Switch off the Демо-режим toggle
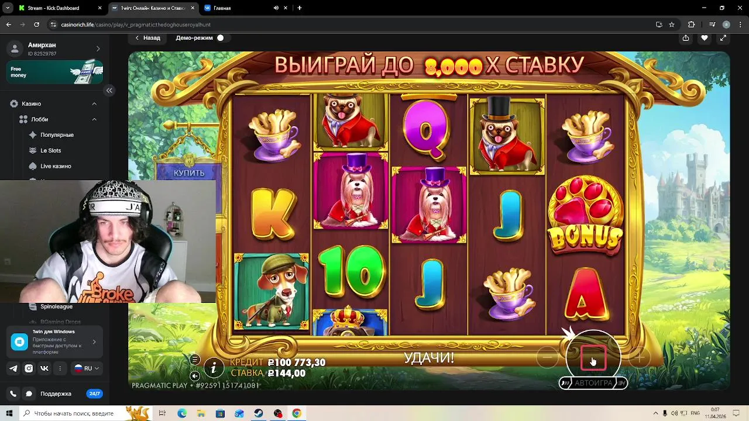This screenshot has width=749, height=421. (220, 38)
